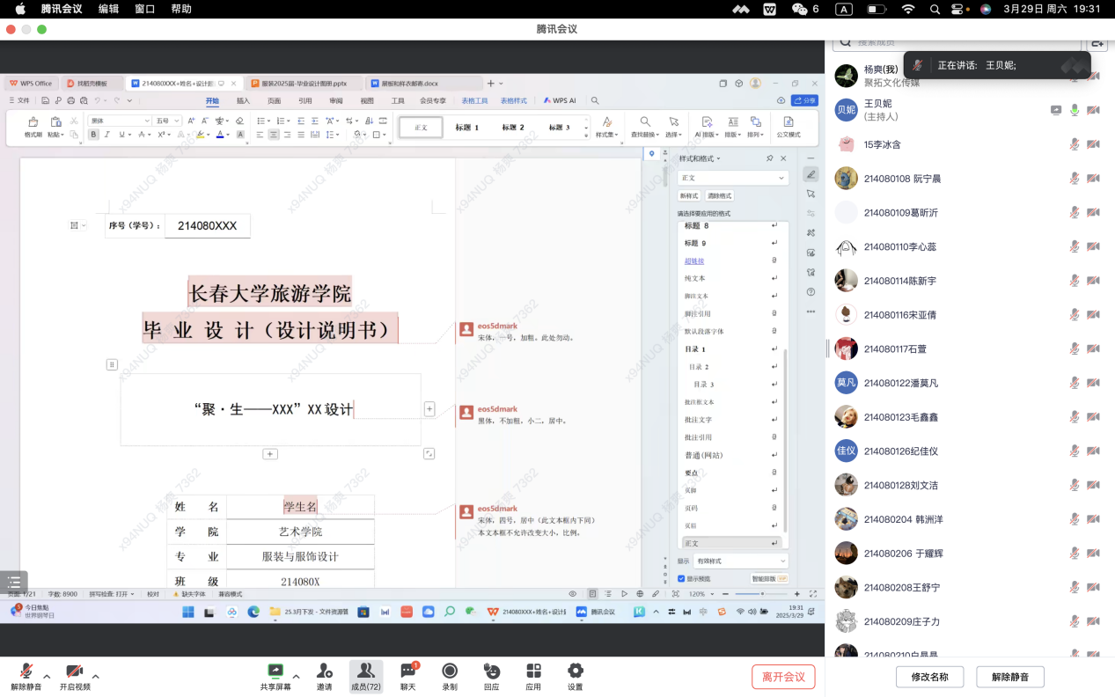
Task: Center-align text in WPS ribbon
Action: tap(274, 135)
